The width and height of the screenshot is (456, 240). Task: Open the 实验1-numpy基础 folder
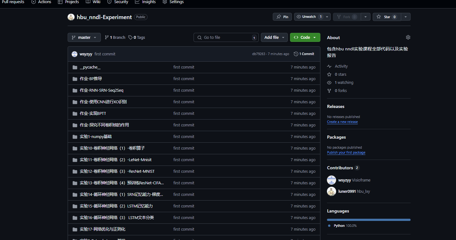[x=96, y=136]
